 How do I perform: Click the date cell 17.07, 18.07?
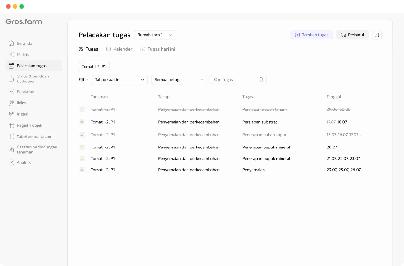(x=337, y=122)
